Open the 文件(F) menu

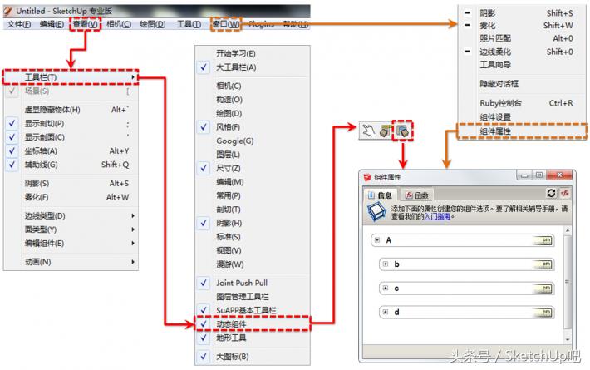pyautogui.click(x=19, y=24)
